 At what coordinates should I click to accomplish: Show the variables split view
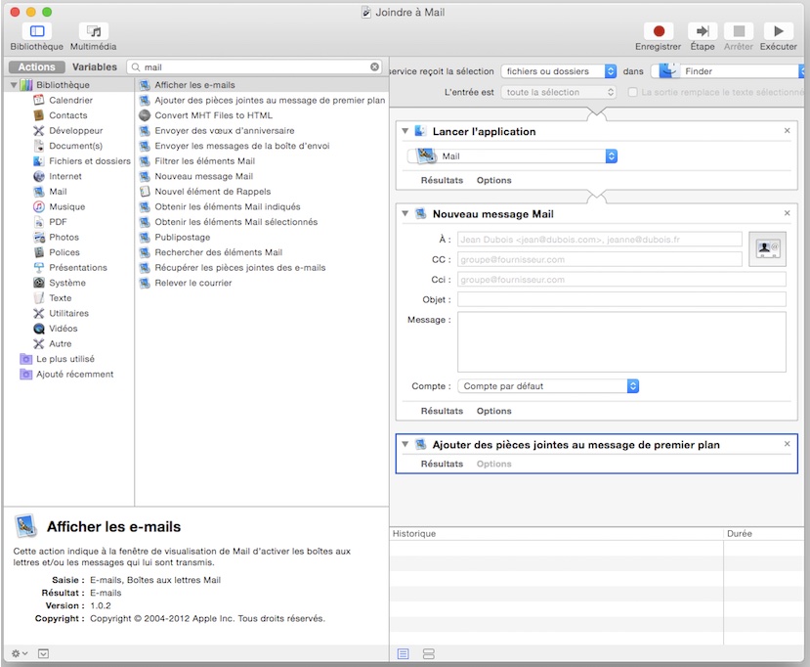429,653
